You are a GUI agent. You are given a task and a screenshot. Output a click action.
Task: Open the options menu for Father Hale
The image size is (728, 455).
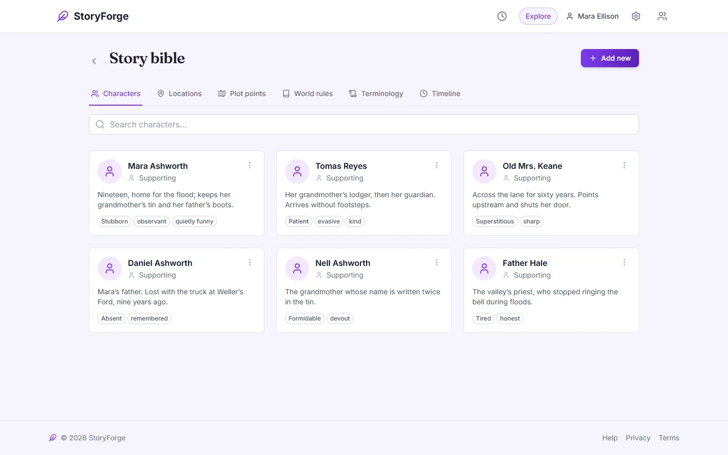(x=624, y=262)
